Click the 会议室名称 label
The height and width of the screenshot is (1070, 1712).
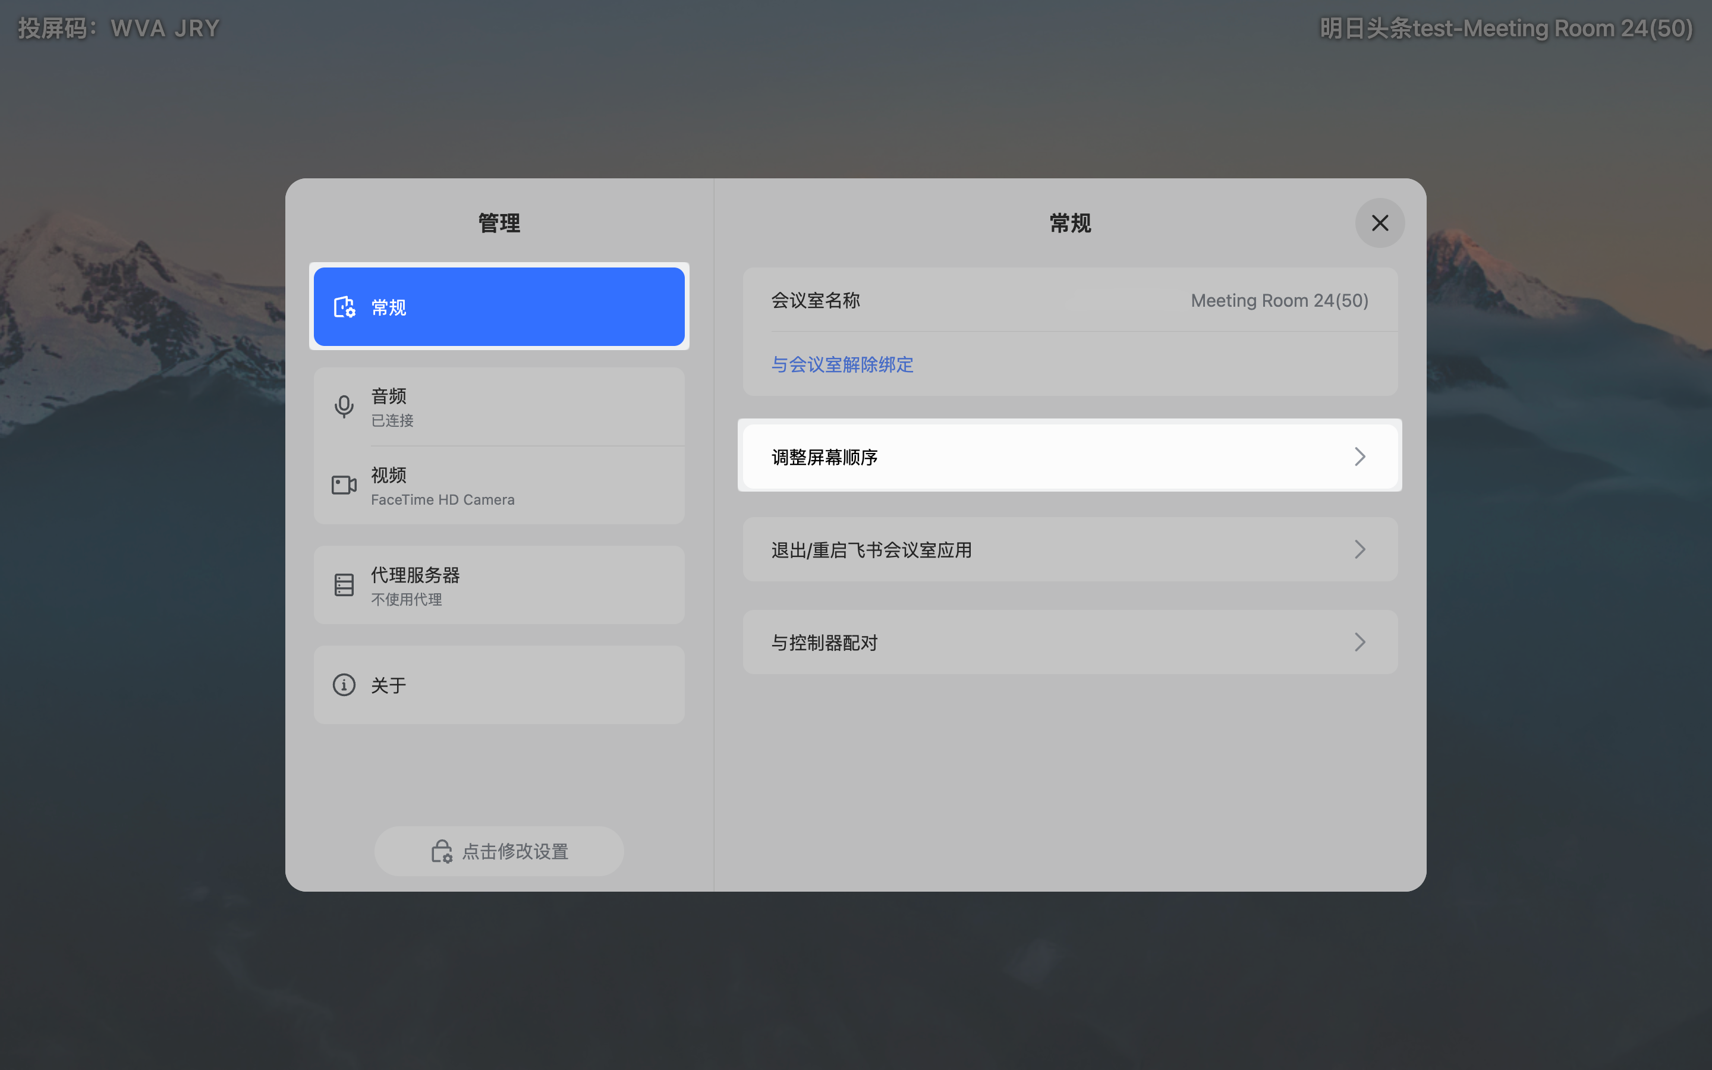815,300
